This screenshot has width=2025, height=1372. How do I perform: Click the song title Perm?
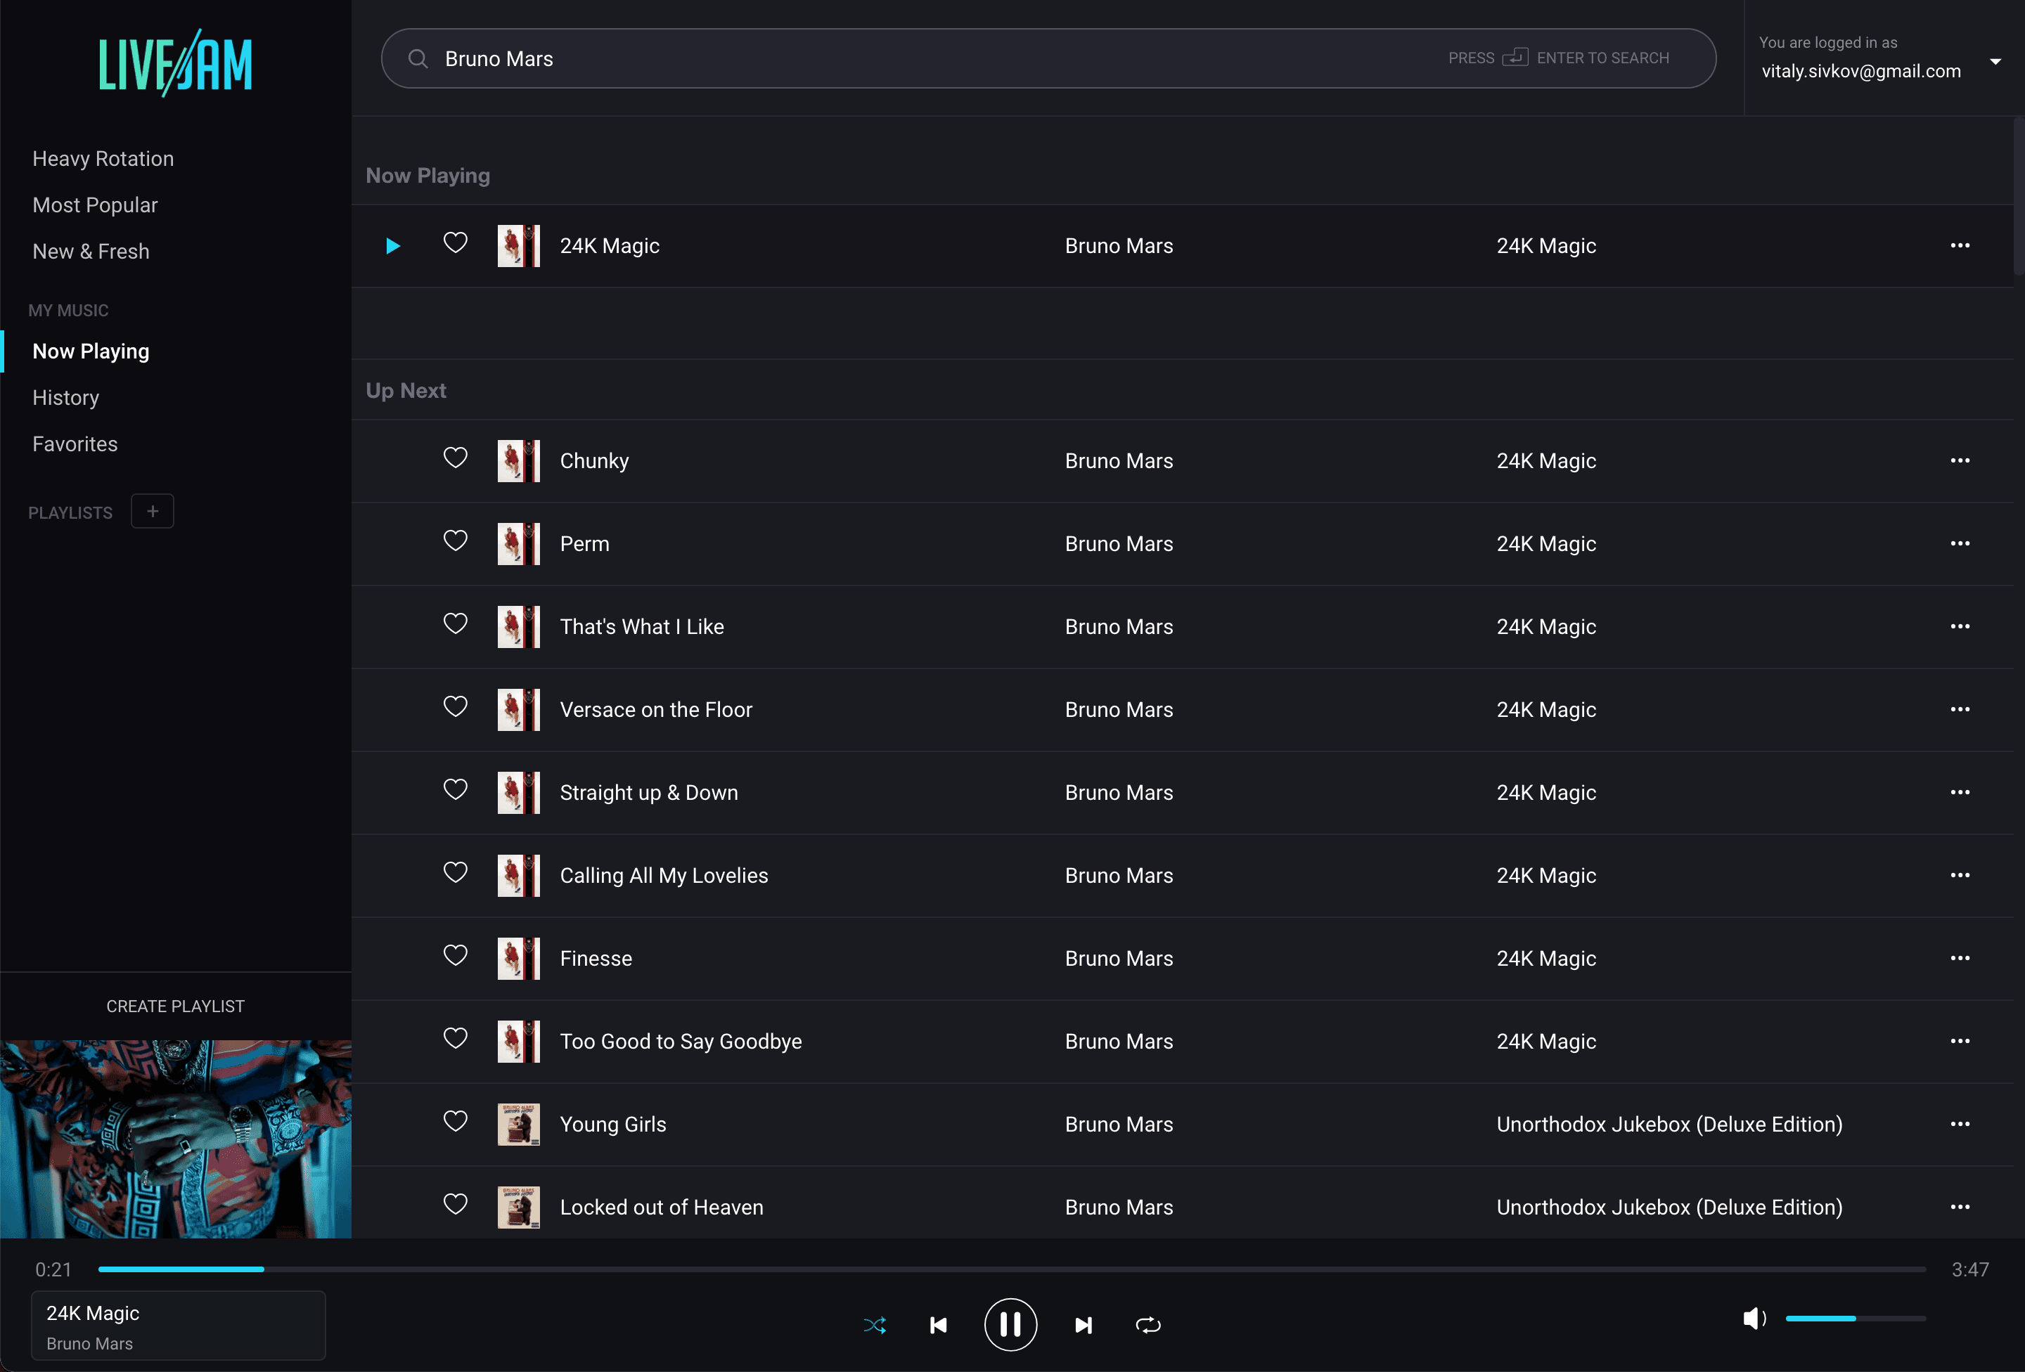point(585,543)
